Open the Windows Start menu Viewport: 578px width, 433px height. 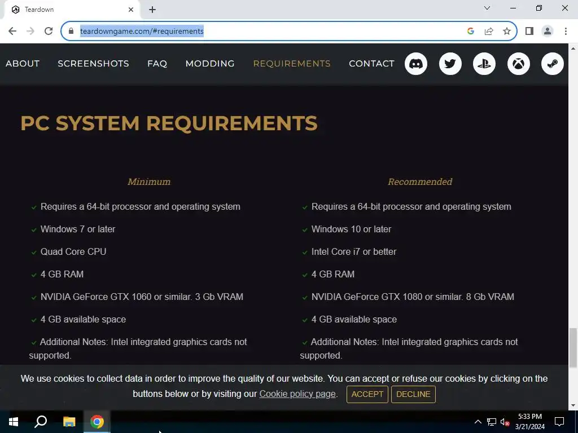pos(14,422)
